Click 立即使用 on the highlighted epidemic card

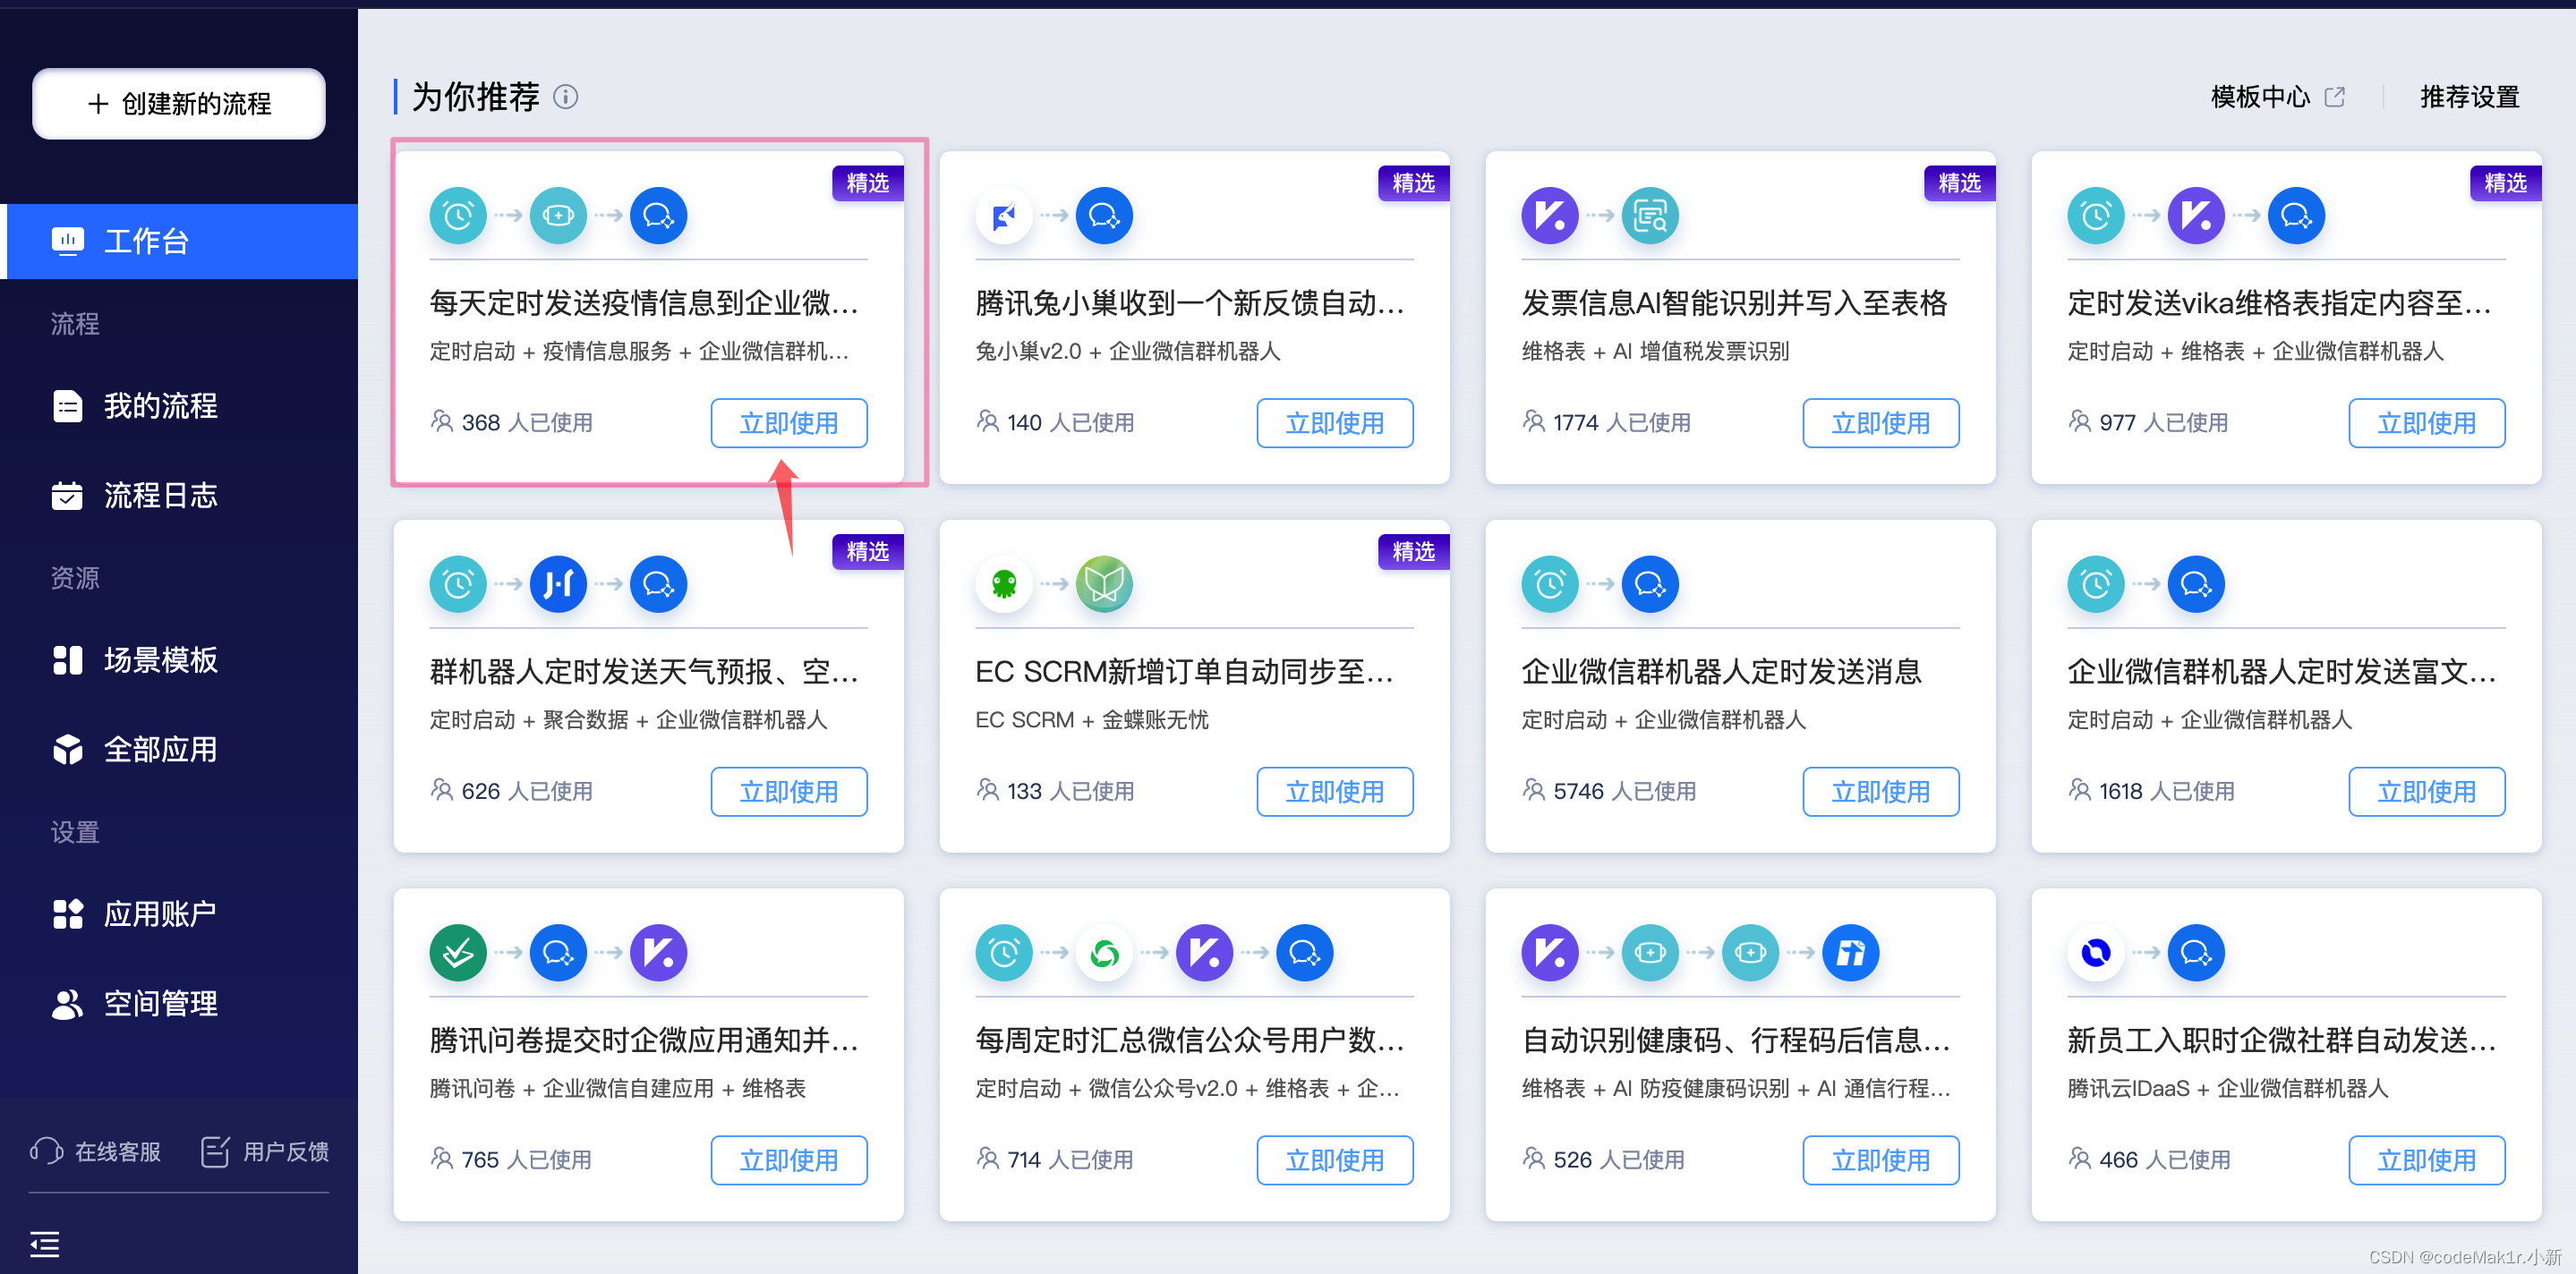tap(788, 422)
